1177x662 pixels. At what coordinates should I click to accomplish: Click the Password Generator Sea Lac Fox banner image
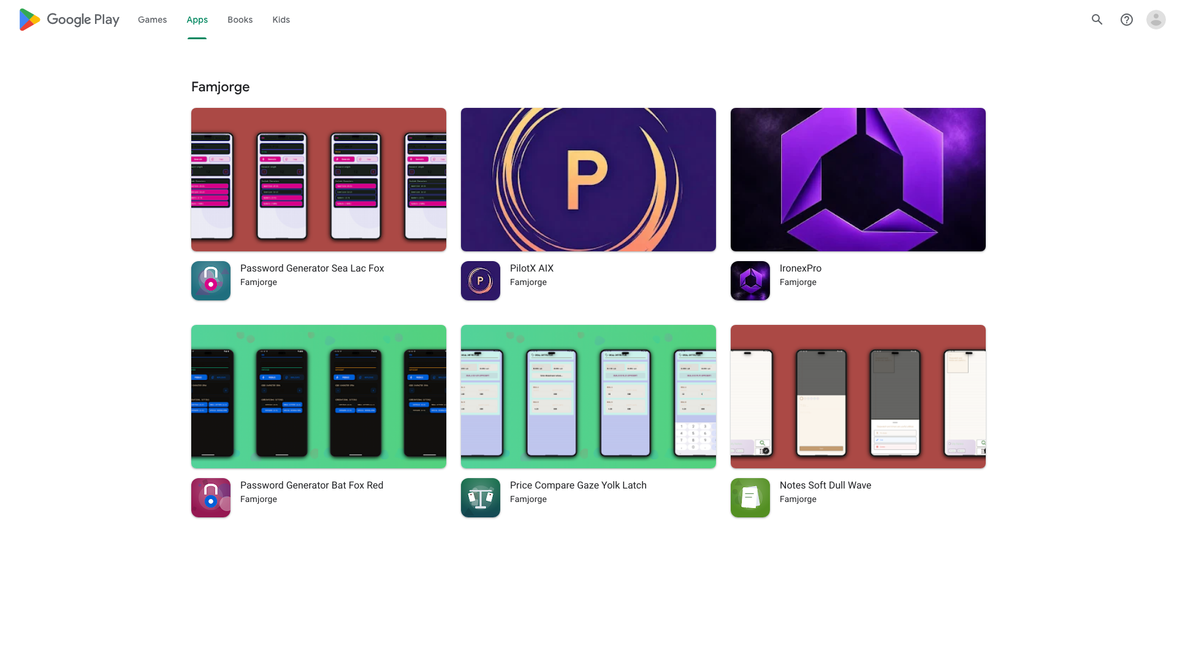pos(319,180)
